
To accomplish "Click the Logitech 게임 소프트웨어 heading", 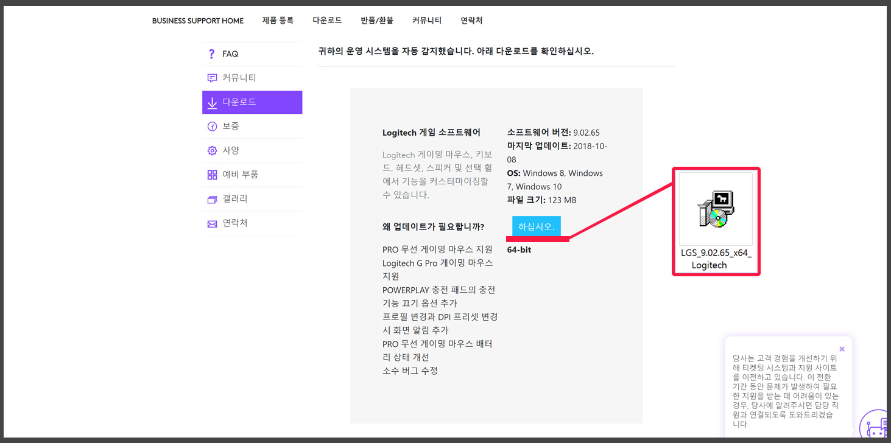I will (x=431, y=133).
